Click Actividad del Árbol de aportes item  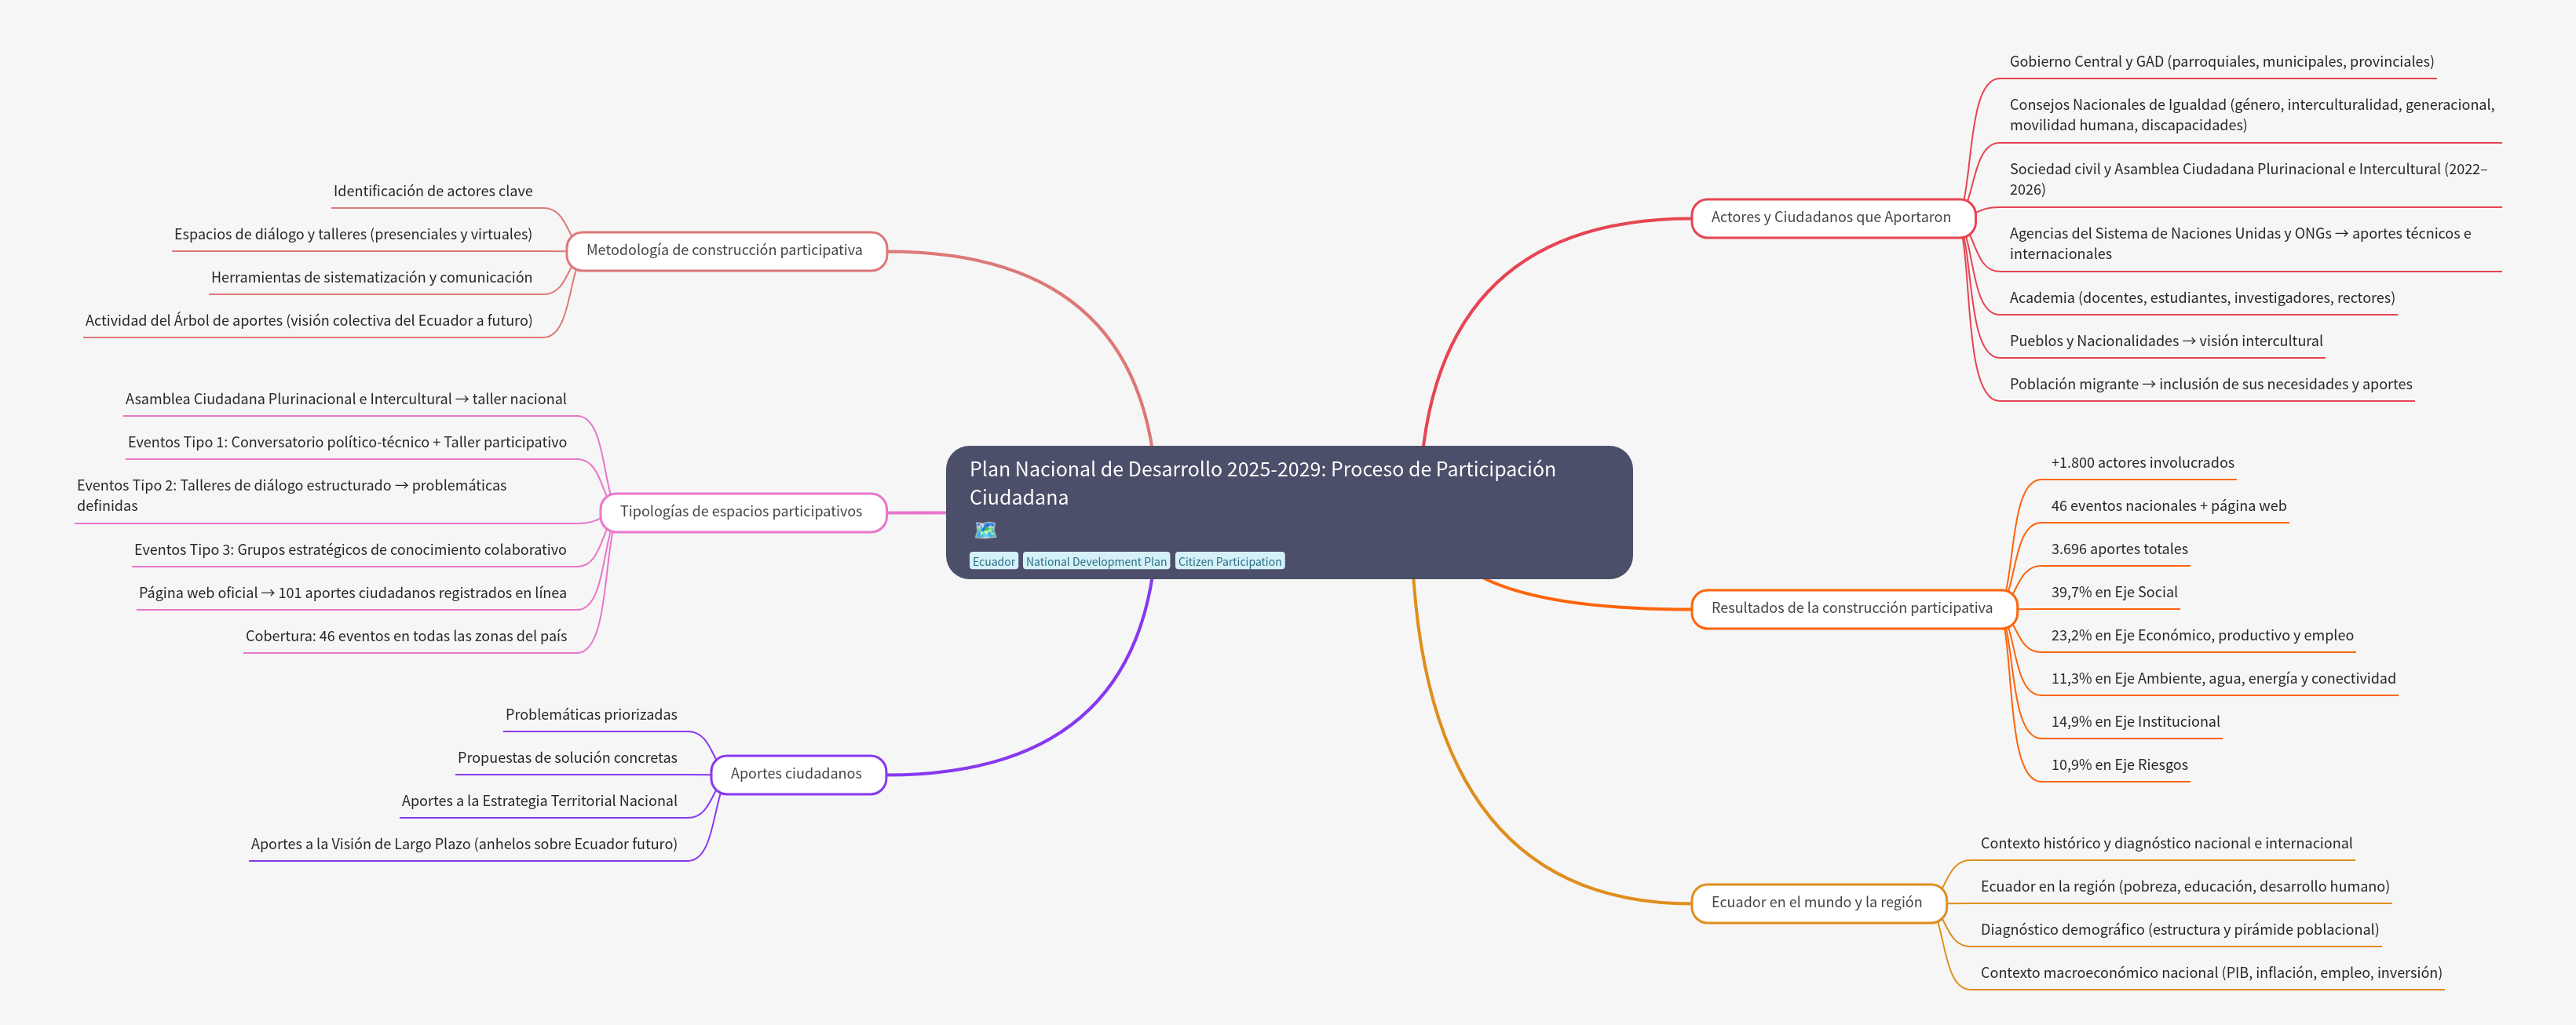pos(308,321)
